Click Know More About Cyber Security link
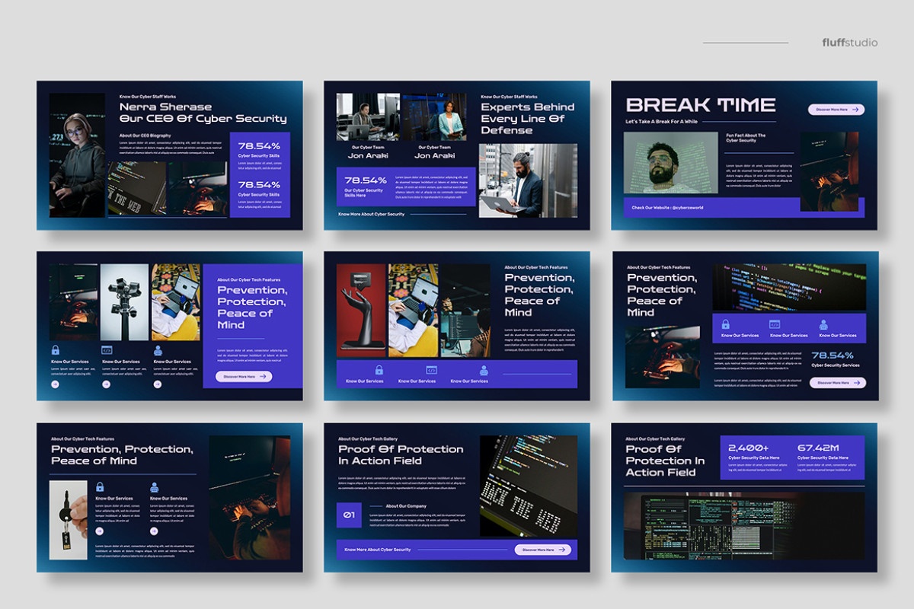 [377, 550]
